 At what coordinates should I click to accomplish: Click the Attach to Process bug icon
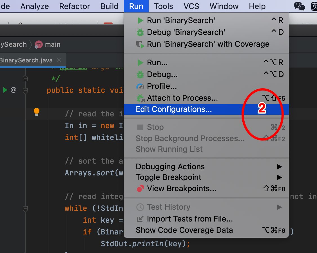(140, 98)
